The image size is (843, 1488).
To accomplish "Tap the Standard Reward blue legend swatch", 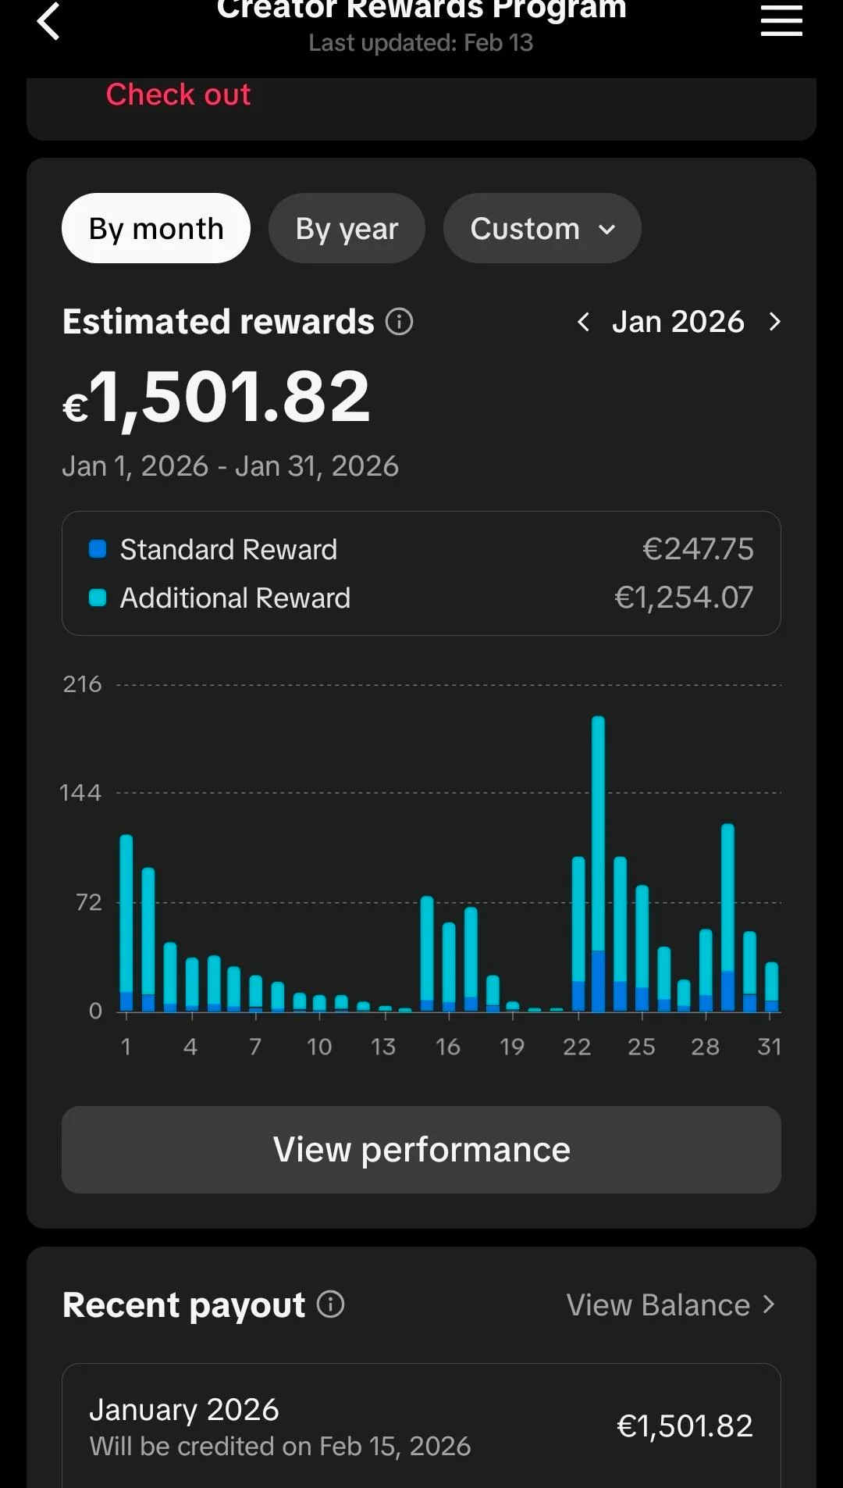I will coord(98,549).
